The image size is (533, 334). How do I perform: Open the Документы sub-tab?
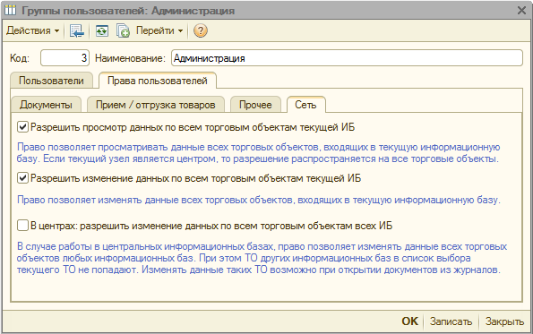(46, 104)
